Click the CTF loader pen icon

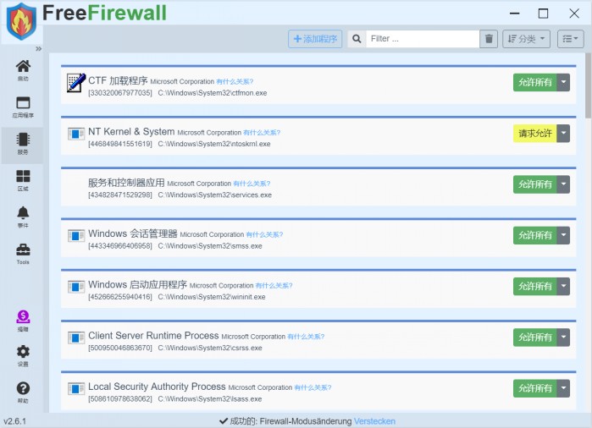pyautogui.click(x=76, y=83)
